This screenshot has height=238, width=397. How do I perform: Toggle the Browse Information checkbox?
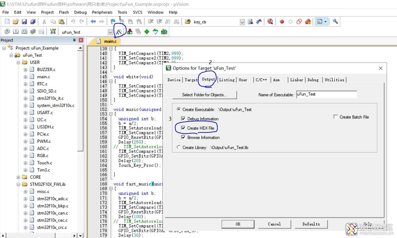(x=183, y=137)
